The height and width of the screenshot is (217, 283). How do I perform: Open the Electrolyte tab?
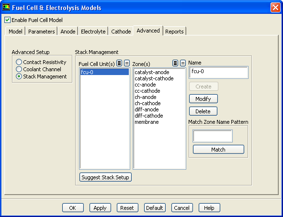coord(93,32)
